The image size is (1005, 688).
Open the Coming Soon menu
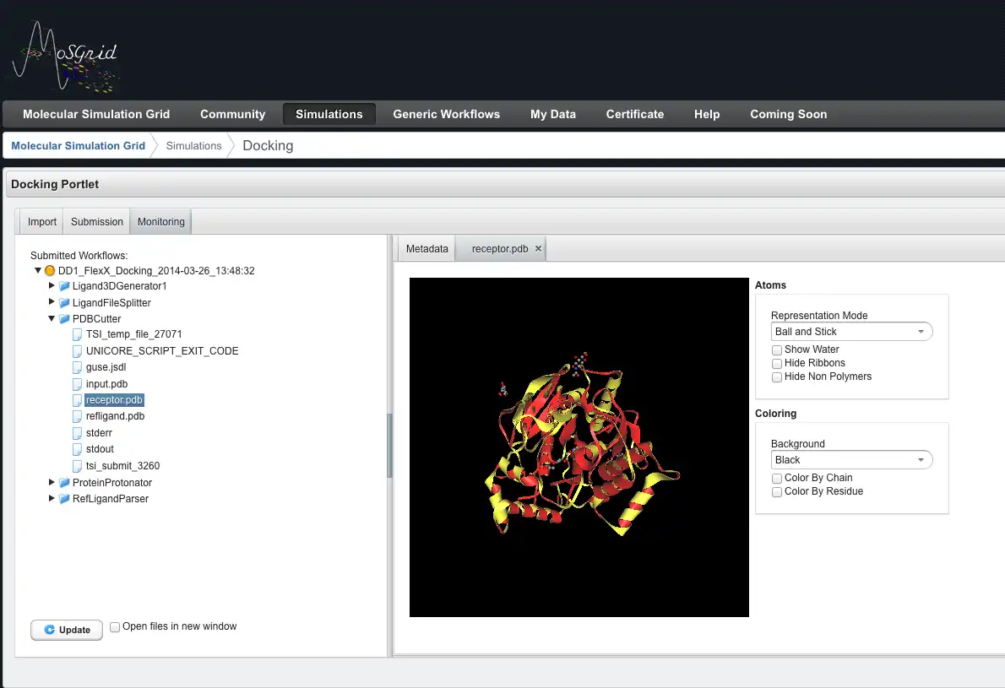tap(788, 114)
